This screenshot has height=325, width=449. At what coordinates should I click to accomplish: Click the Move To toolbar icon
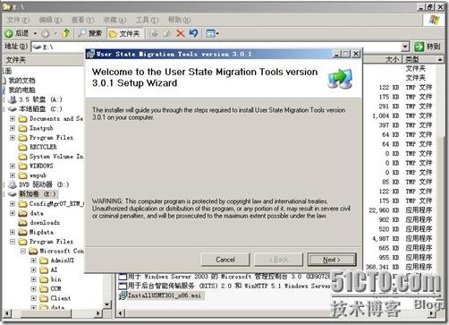point(154,33)
